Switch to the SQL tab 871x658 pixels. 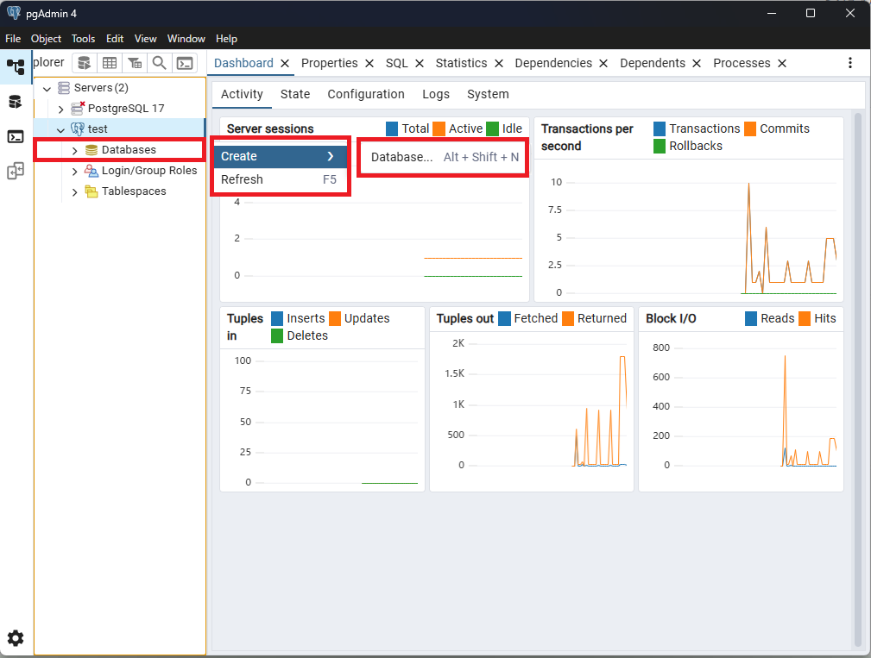(x=396, y=63)
